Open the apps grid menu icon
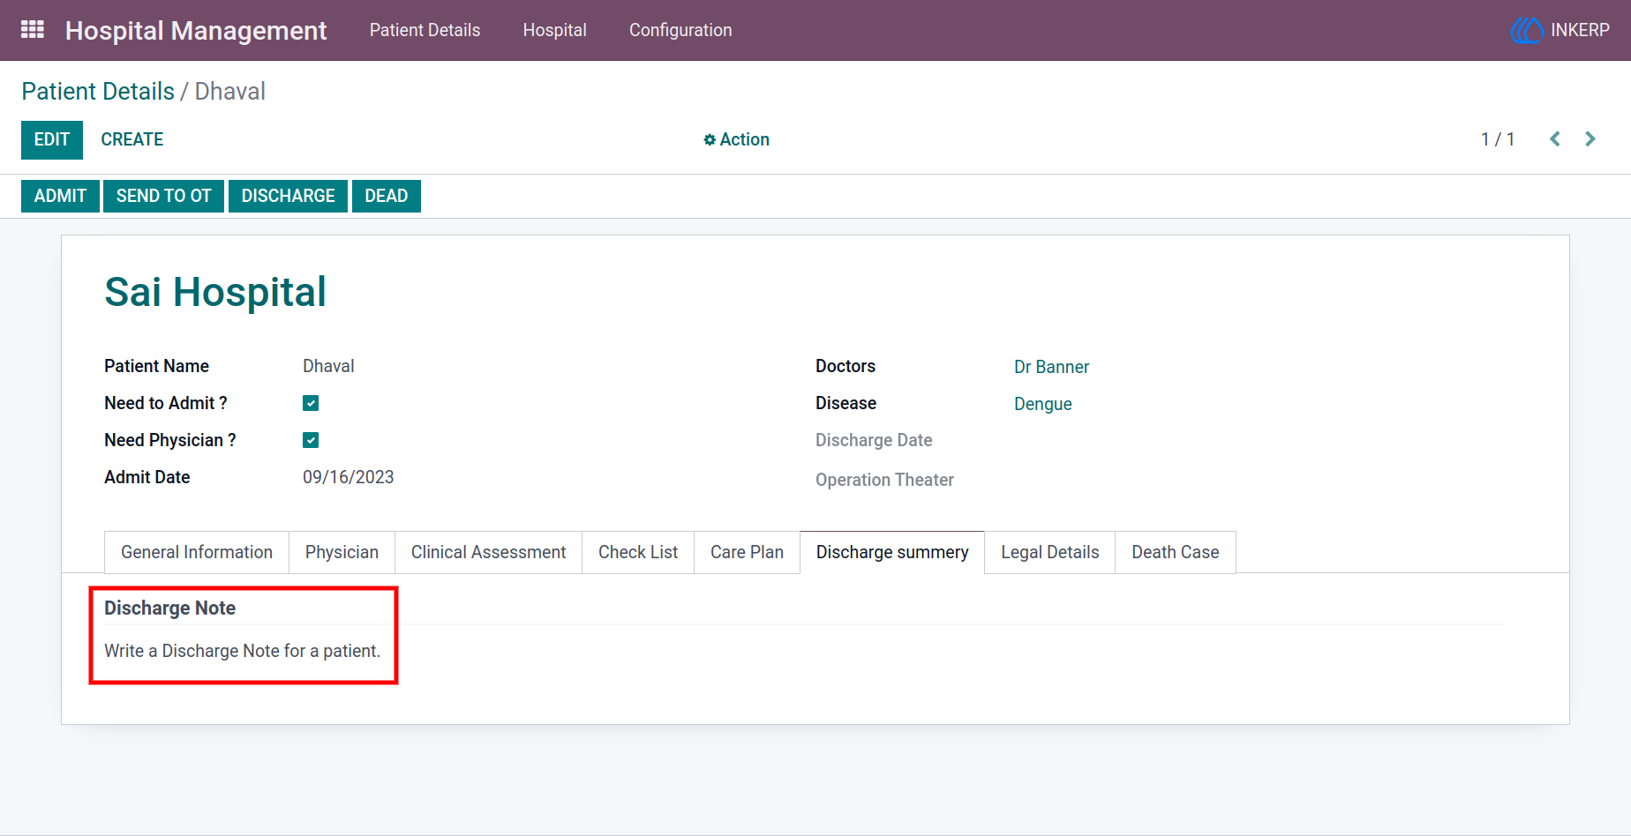1631x836 pixels. 33,30
